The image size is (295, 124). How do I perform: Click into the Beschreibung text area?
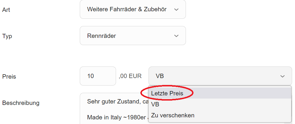coord(113,110)
